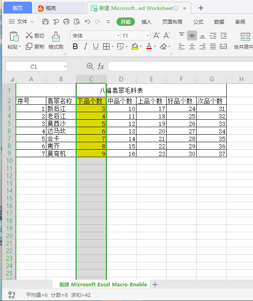Click status bar macro recorder icon

pos(12,295)
